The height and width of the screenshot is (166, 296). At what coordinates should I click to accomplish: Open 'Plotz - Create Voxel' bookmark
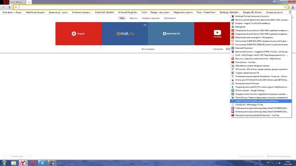pos(206,12)
